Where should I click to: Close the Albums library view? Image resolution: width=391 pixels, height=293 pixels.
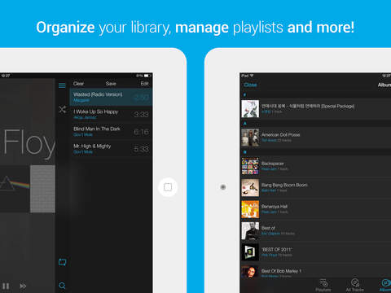pos(250,85)
